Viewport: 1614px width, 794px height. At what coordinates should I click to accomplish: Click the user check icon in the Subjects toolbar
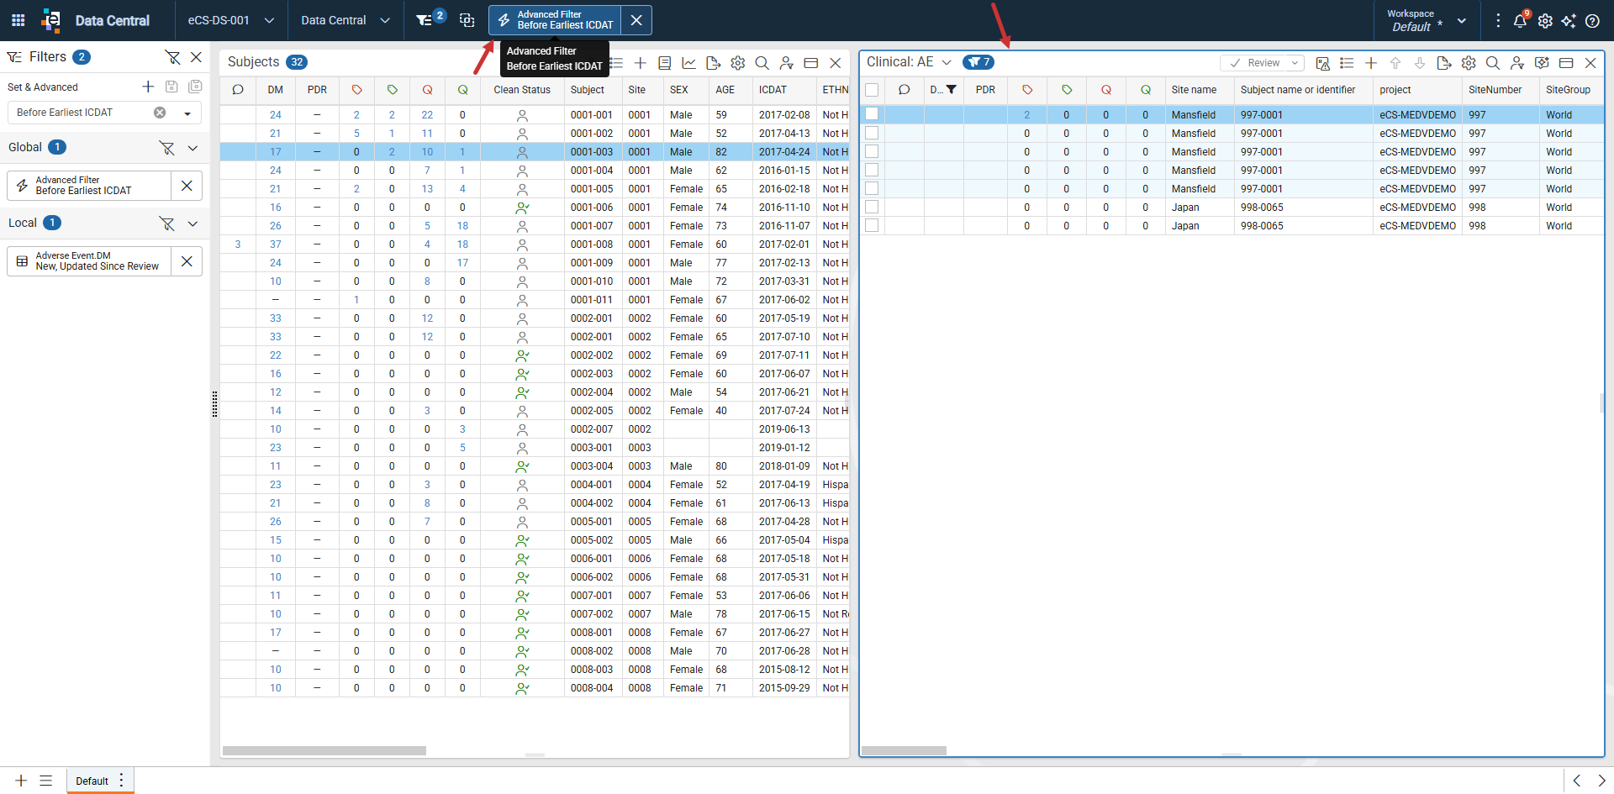tap(786, 63)
